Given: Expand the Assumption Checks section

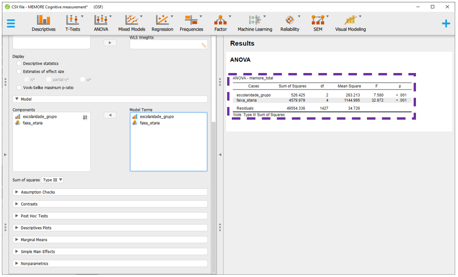Looking at the screenshot, I should (x=110, y=192).
